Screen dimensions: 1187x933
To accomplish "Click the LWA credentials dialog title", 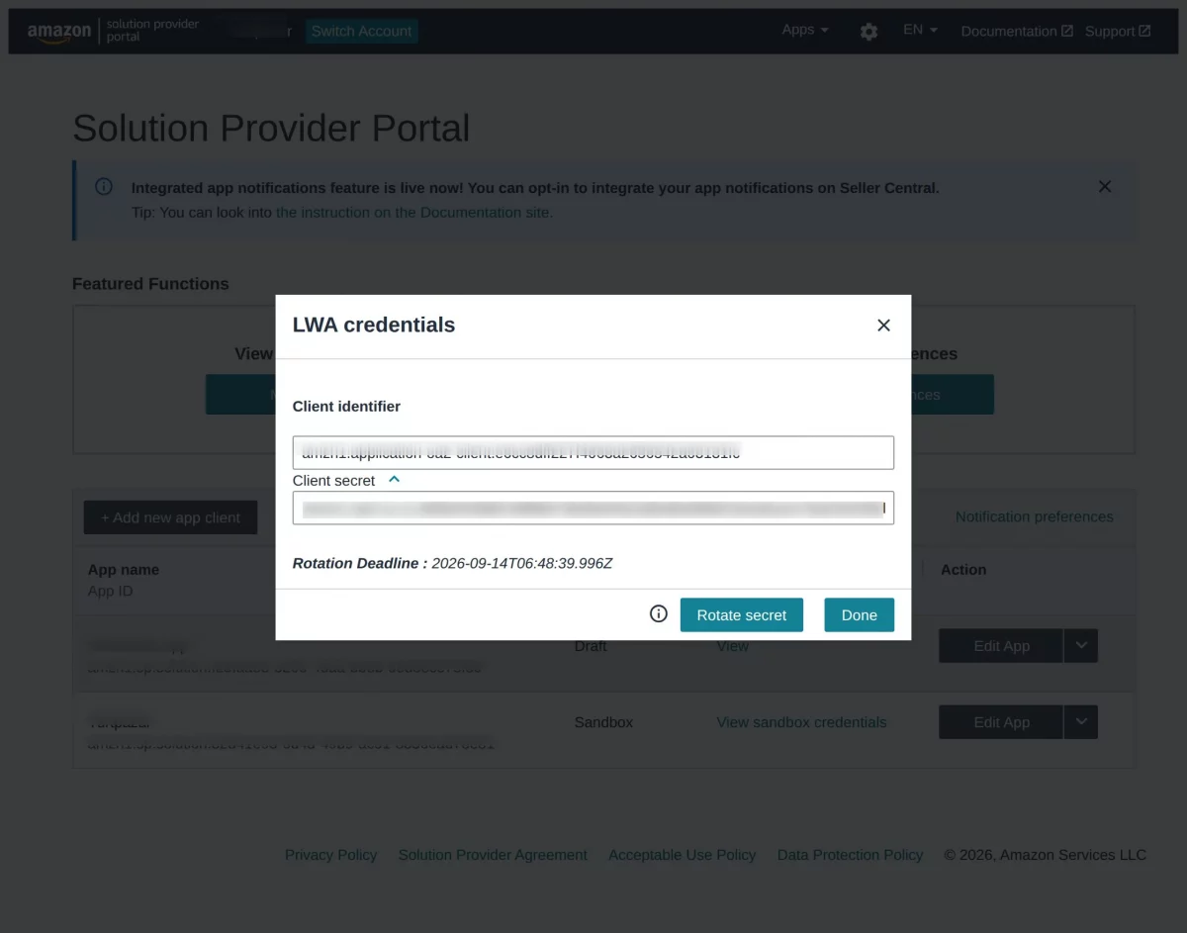I will (374, 325).
